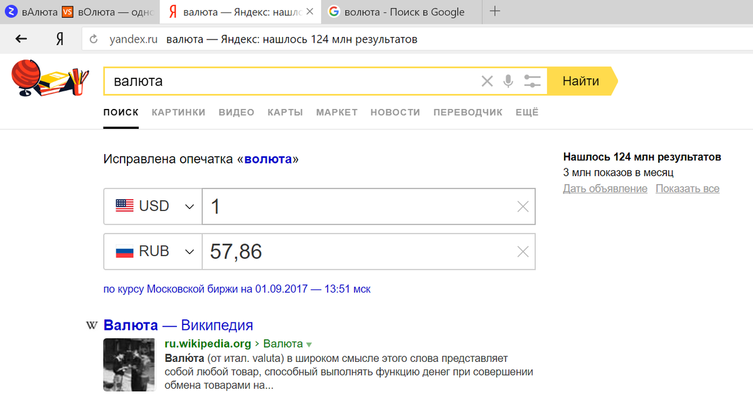Switch to the Google search tab
Screen dimensions: 753x407
(x=402, y=12)
